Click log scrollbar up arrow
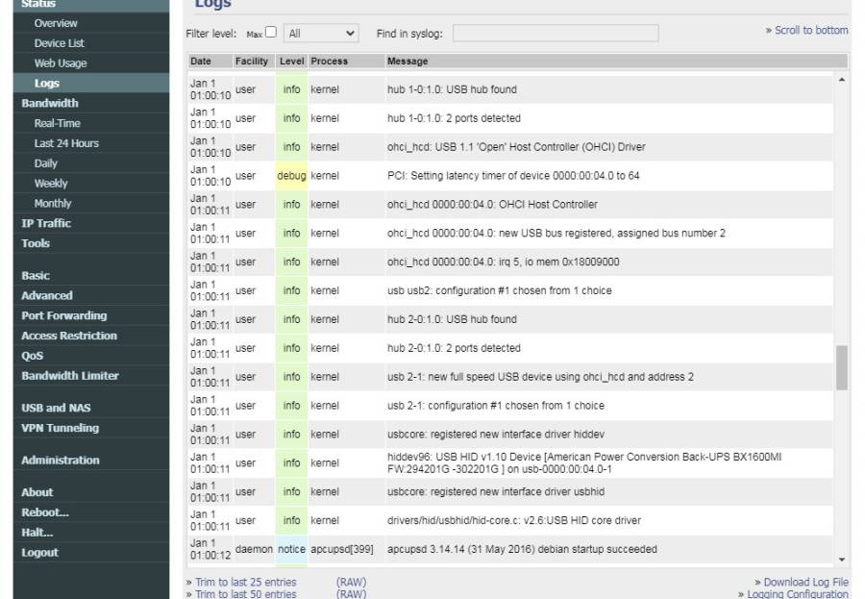This screenshot has width=865, height=599. (x=842, y=80)
